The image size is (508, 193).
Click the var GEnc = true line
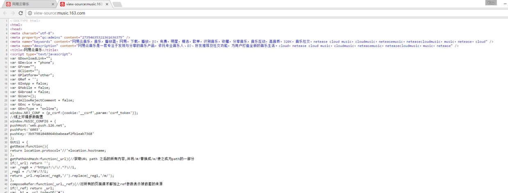tap(27, 104)
